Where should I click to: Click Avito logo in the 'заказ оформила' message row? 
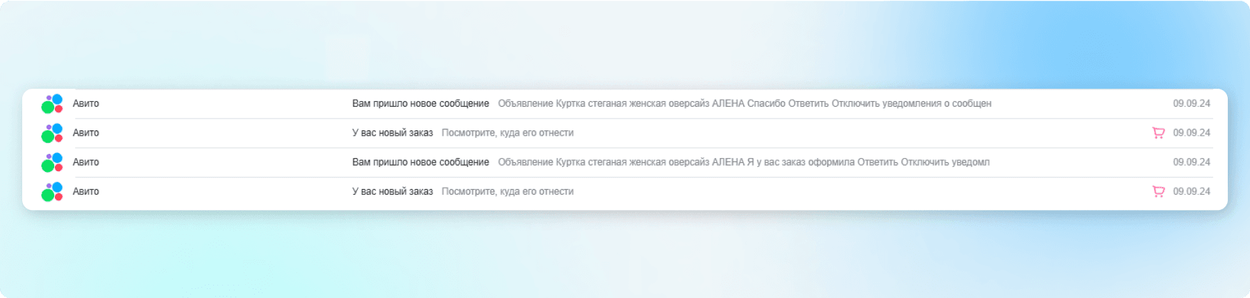[52, 162]
